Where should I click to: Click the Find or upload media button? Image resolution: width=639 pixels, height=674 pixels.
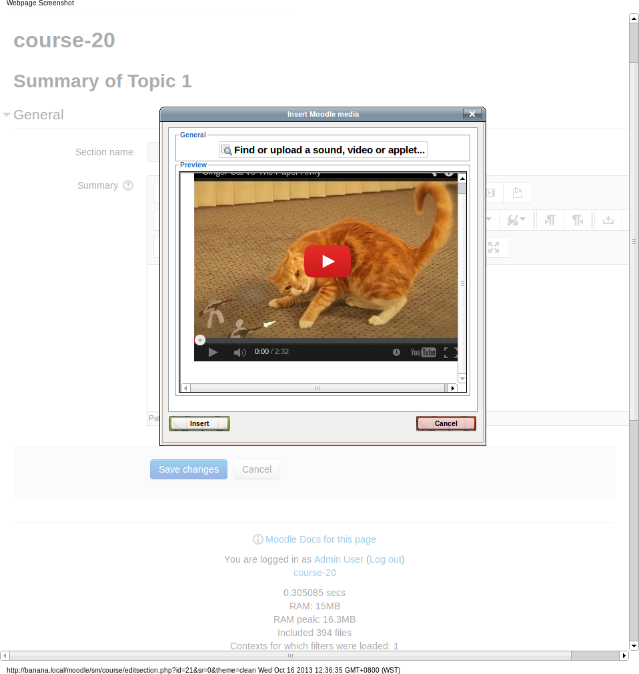(323, 150)
